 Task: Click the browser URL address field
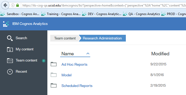[103, 5]
